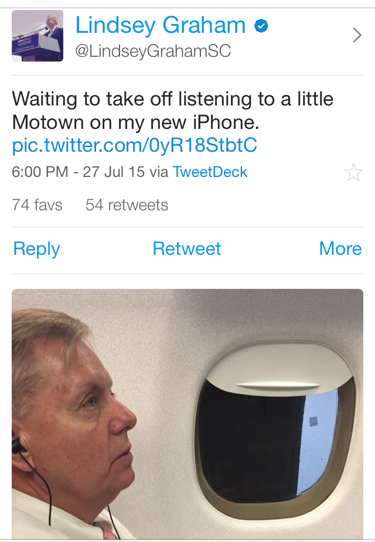The height and width of the screenshot is (542, 375).
Task: Tap the black earbud in the photo
Action: click(18, 447)
